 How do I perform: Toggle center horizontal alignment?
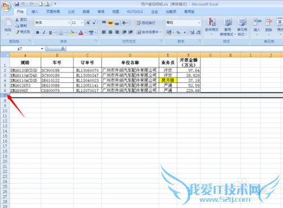[x=110, y=32]
